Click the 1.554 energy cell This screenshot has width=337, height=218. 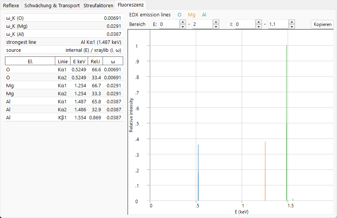[80, 117]
